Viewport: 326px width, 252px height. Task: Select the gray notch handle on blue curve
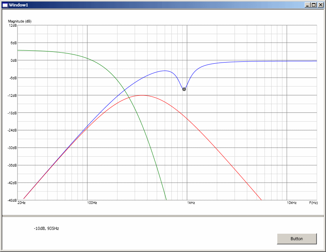tap(184, 89)
